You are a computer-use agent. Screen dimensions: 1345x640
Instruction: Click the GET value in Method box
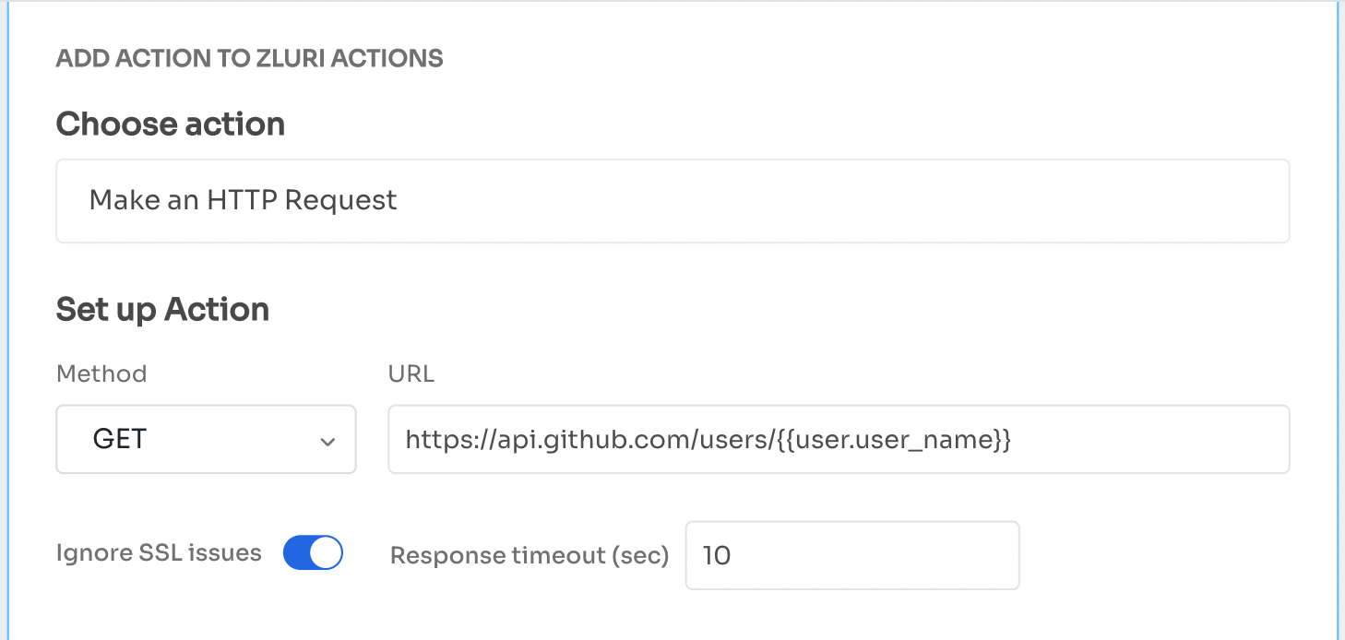click(x=120, y=440)
